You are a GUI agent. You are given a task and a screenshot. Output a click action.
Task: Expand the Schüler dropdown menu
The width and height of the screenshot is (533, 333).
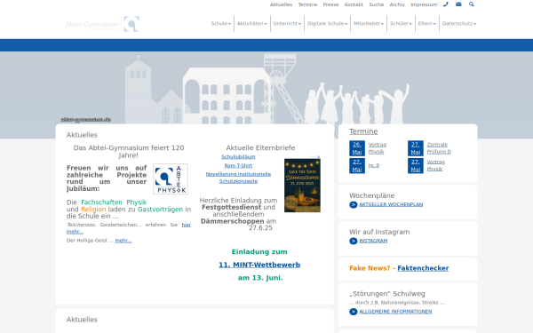[401, 24]
